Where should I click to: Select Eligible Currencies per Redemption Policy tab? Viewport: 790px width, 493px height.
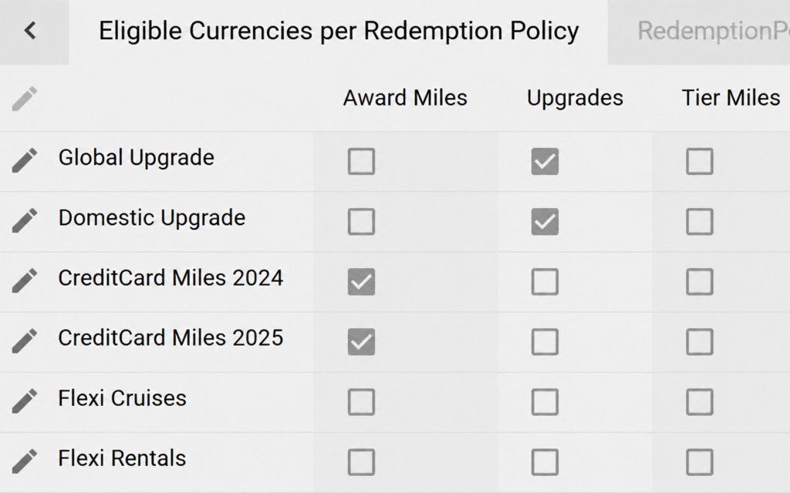pyautogui.click(x=339, y=32)
